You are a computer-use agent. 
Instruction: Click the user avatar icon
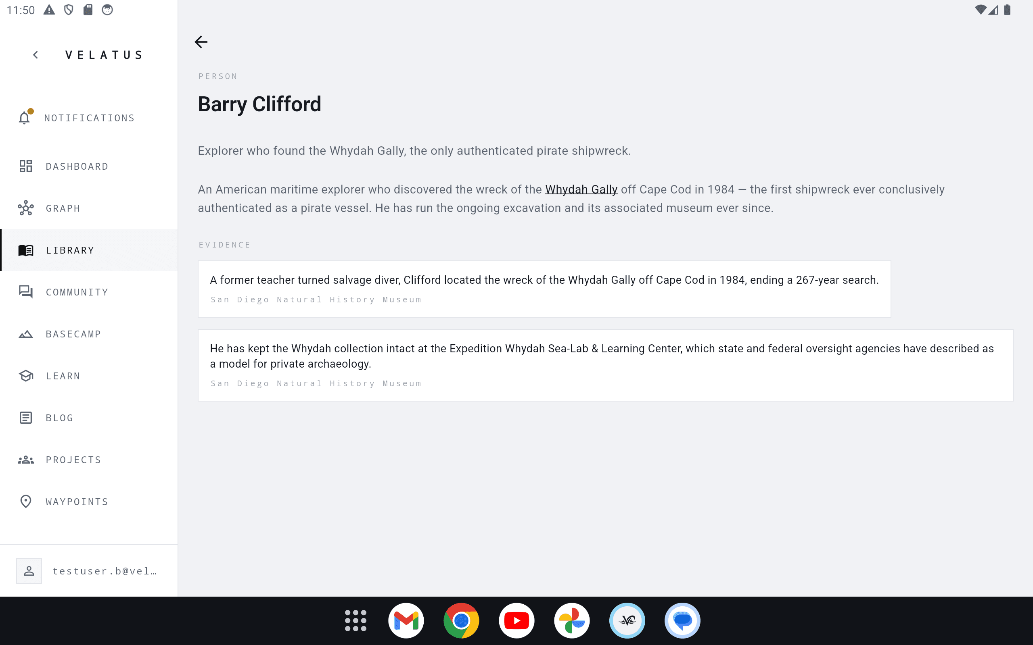(29, 571)
